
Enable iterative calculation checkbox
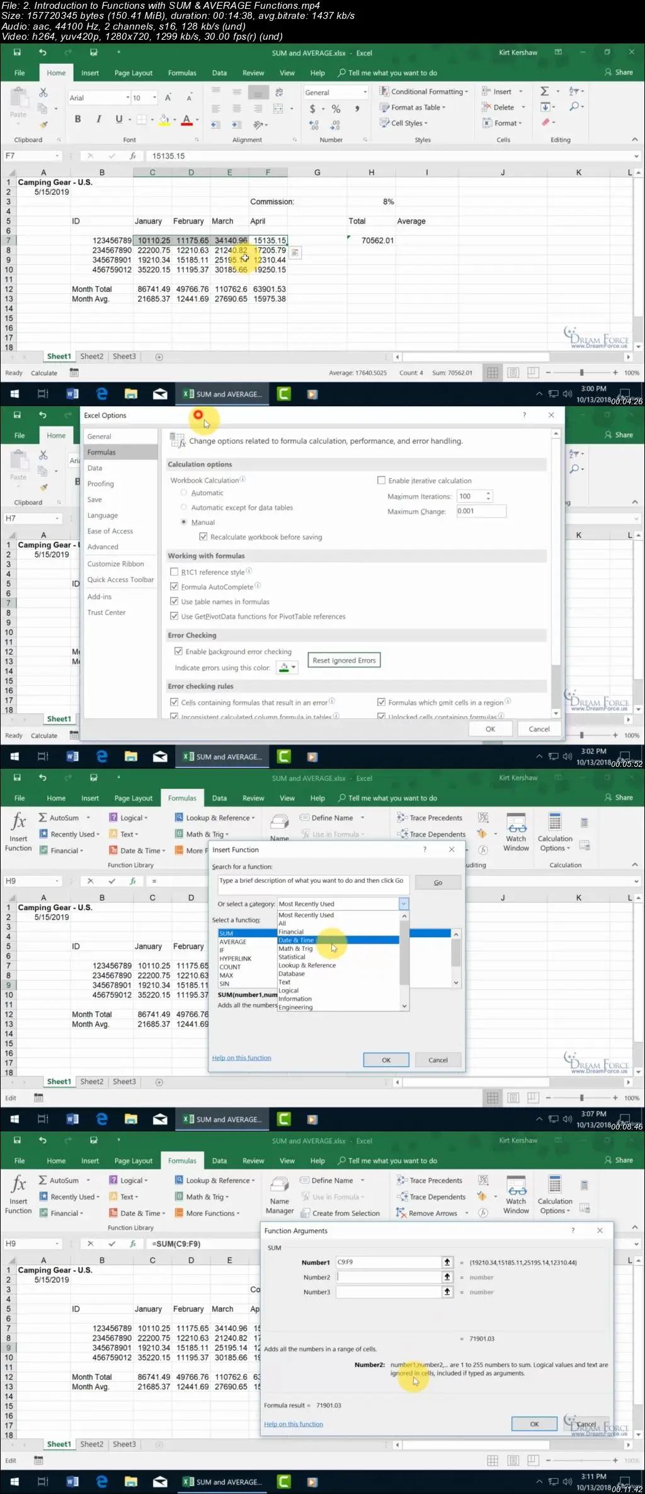[381, 481]
